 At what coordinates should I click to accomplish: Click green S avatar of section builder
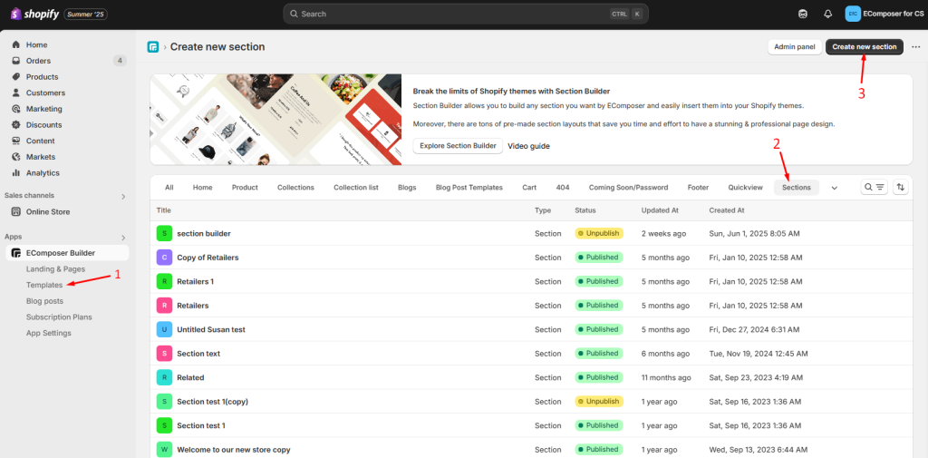tap(164, 233)
